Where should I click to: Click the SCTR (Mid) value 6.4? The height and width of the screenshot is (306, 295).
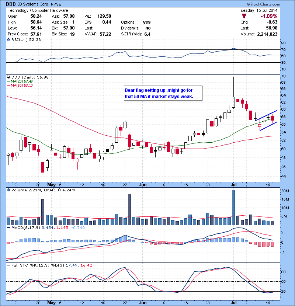[x=147, y=34]
